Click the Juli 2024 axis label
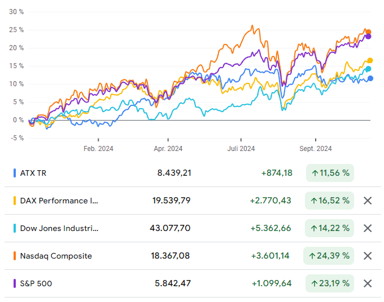Viewport: 384px width, 302px height. tap(241, 149)
